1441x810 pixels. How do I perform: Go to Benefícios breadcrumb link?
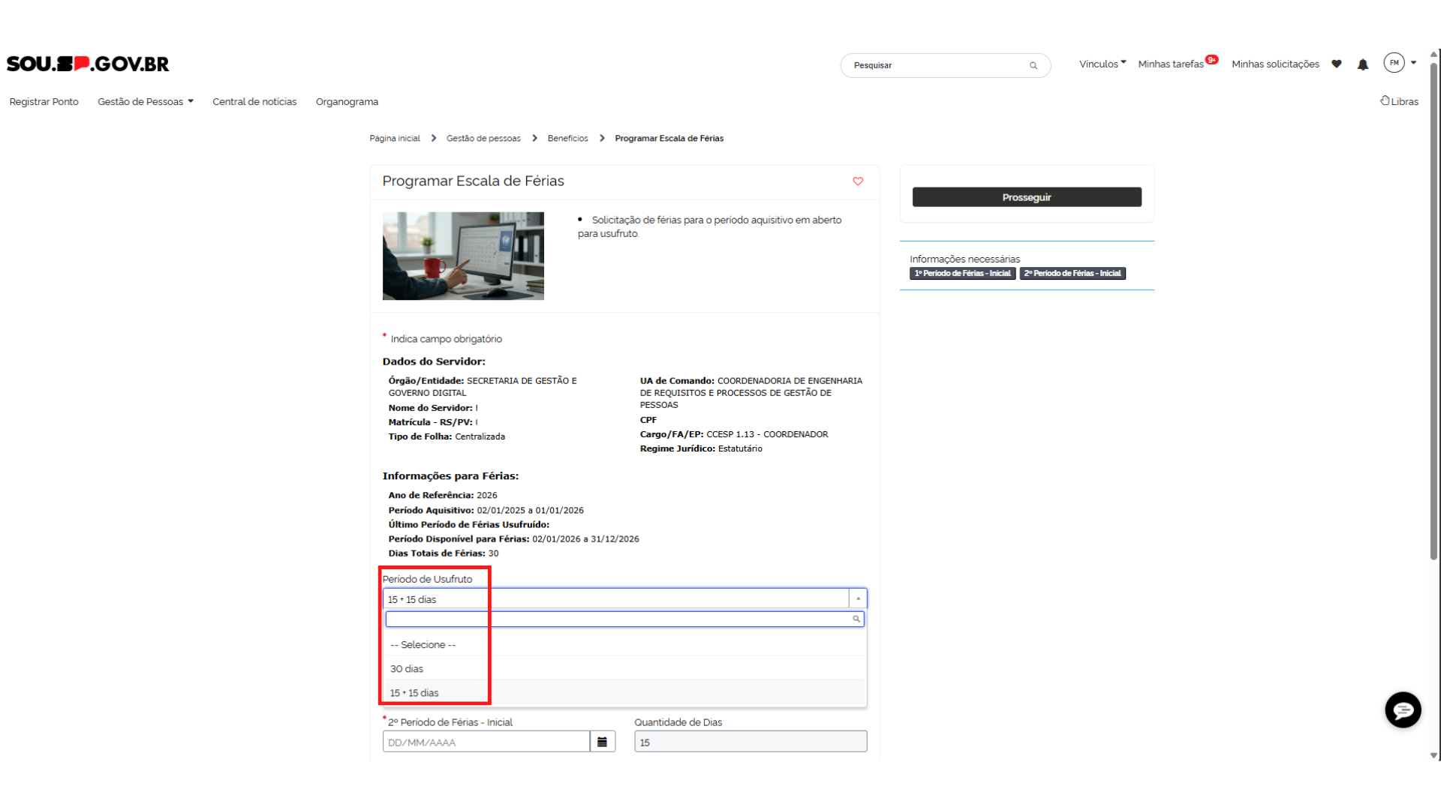567,139
